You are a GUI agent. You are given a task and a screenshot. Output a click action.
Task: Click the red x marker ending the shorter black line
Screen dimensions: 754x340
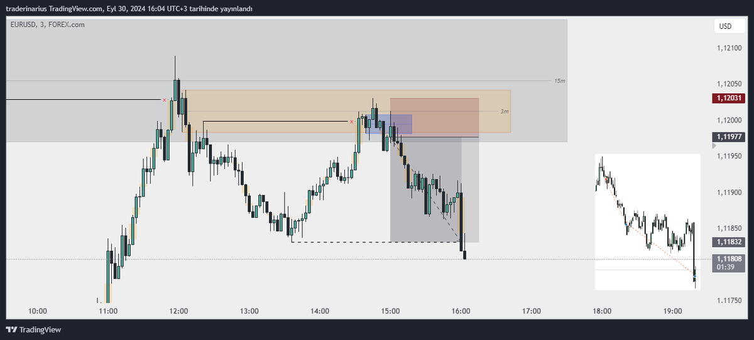(x=352, y=121)
